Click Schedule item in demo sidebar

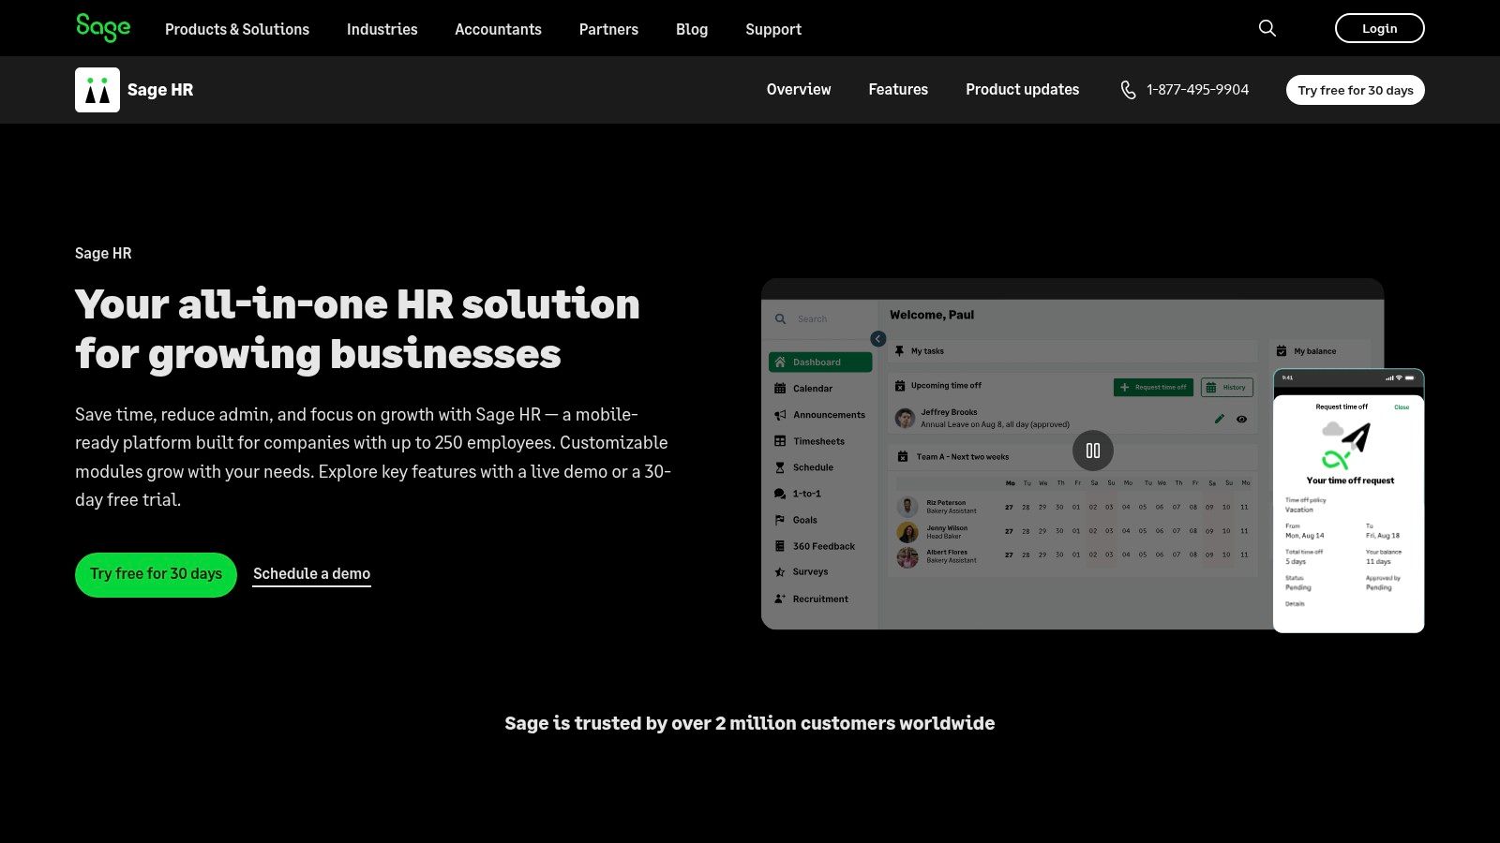point(804,467)
